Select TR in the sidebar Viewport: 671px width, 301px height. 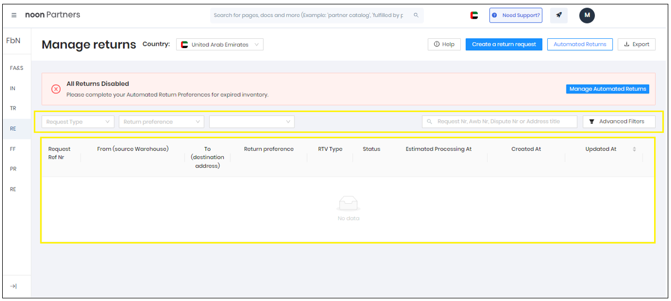pos(13,109)
